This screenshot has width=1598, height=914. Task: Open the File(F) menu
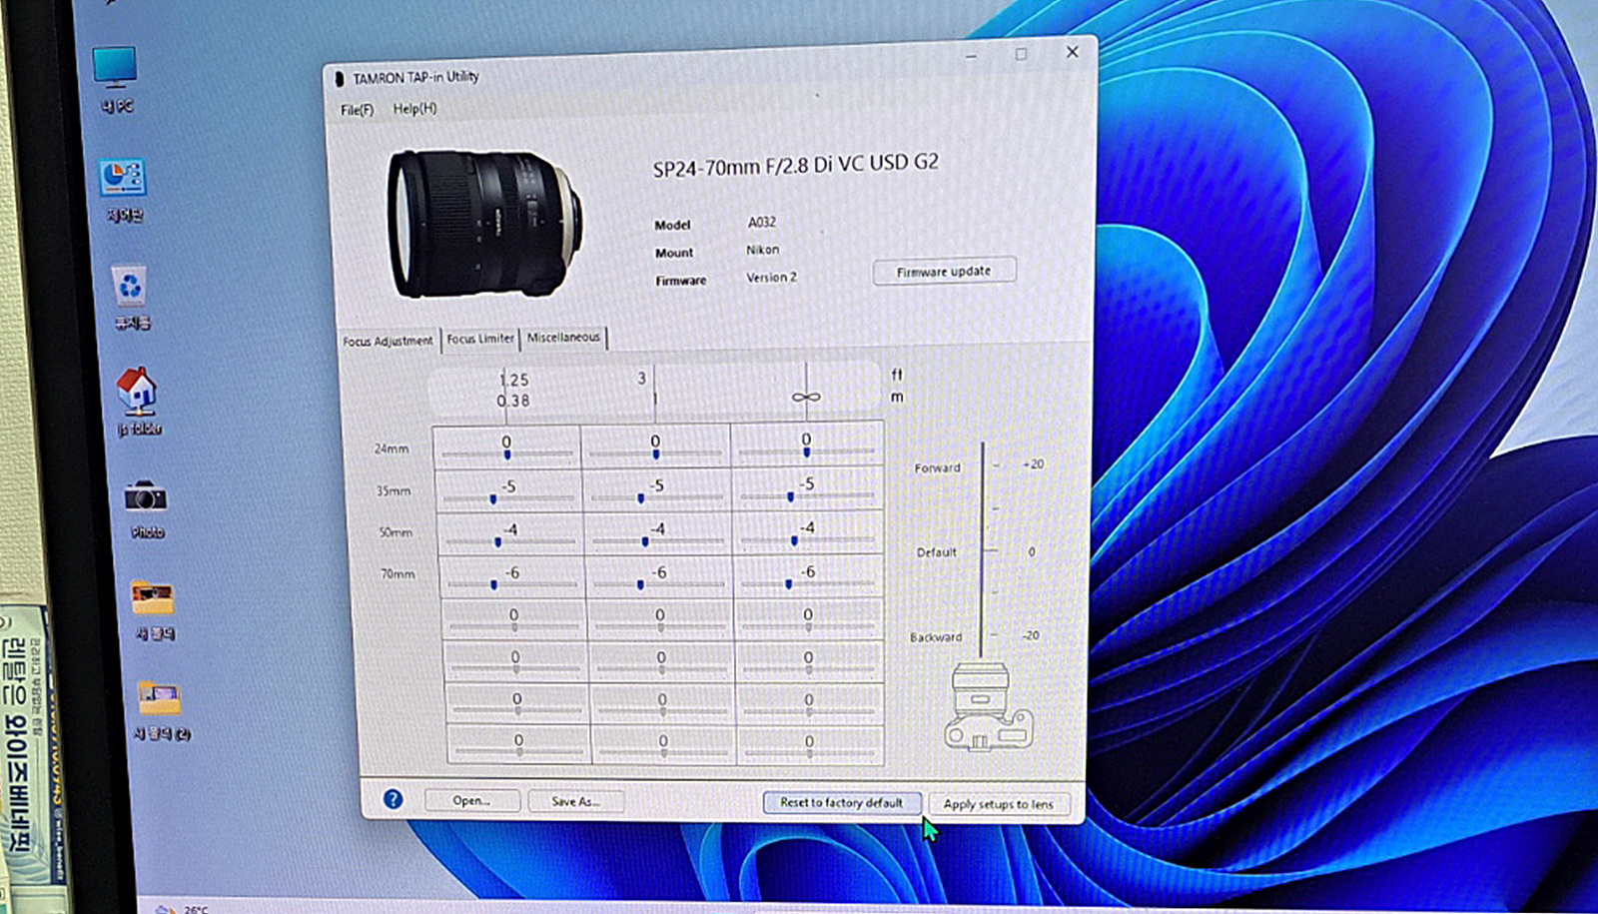pos(357,110)
